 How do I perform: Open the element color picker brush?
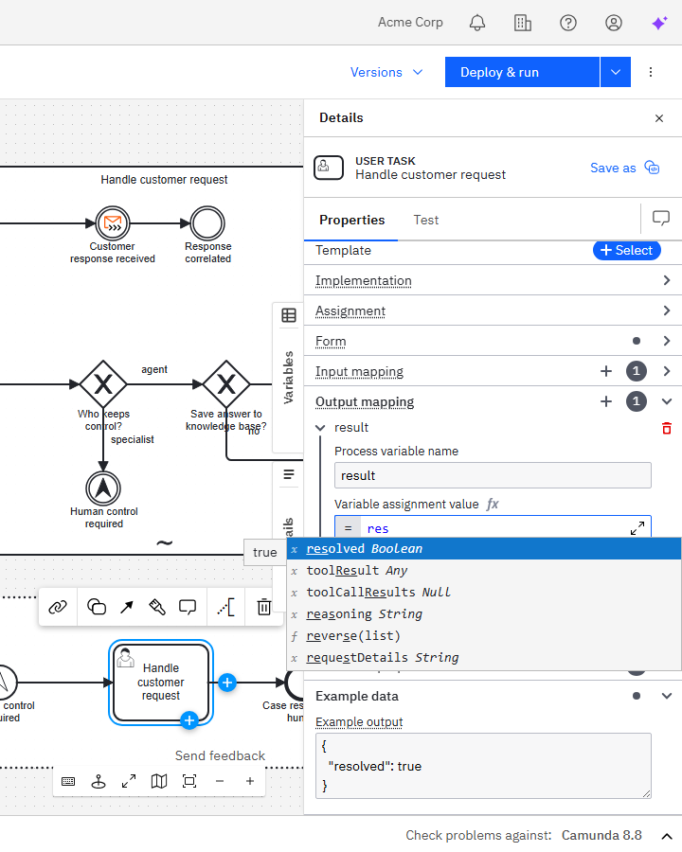[157, 607]
